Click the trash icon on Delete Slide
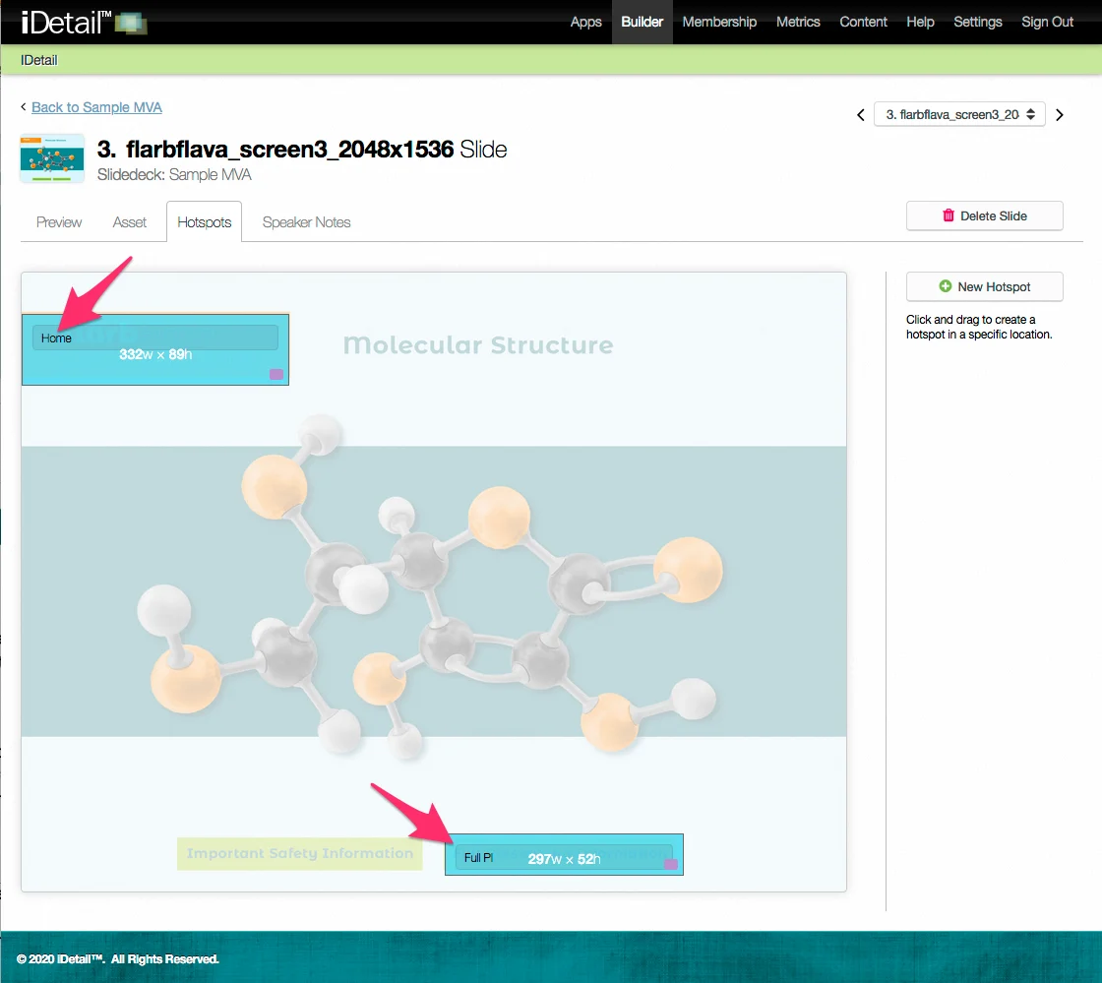The width and height of the screenshot is (1102, 983). (x=949, y=215)
